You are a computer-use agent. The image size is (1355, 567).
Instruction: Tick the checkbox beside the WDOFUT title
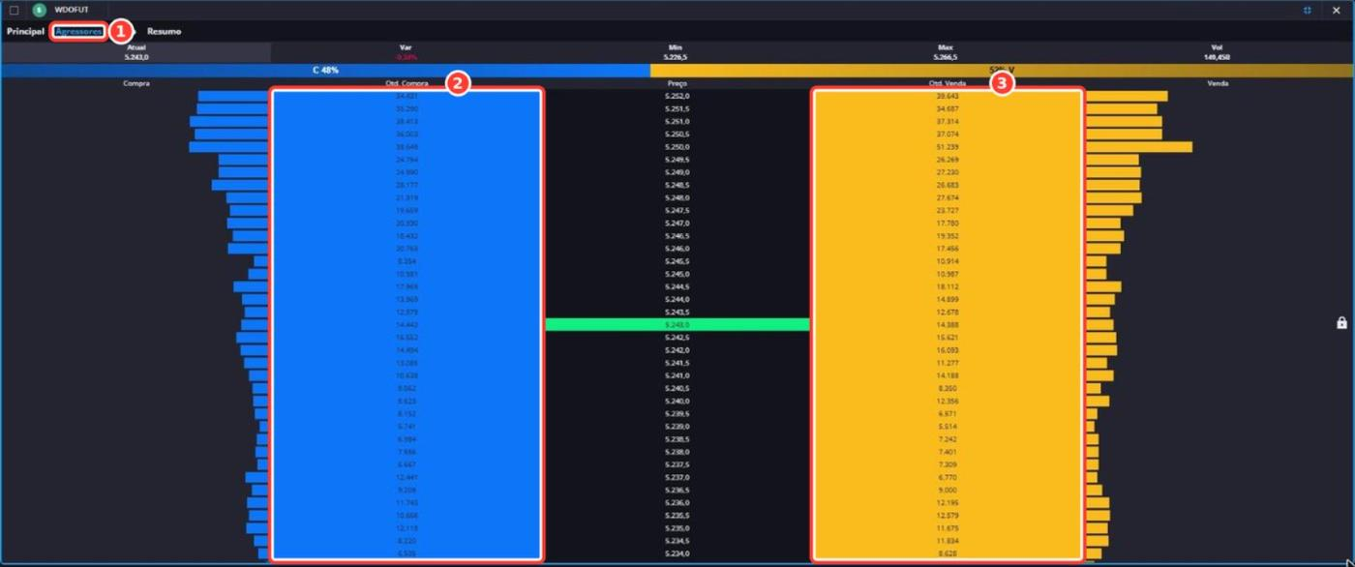[14, 10]
